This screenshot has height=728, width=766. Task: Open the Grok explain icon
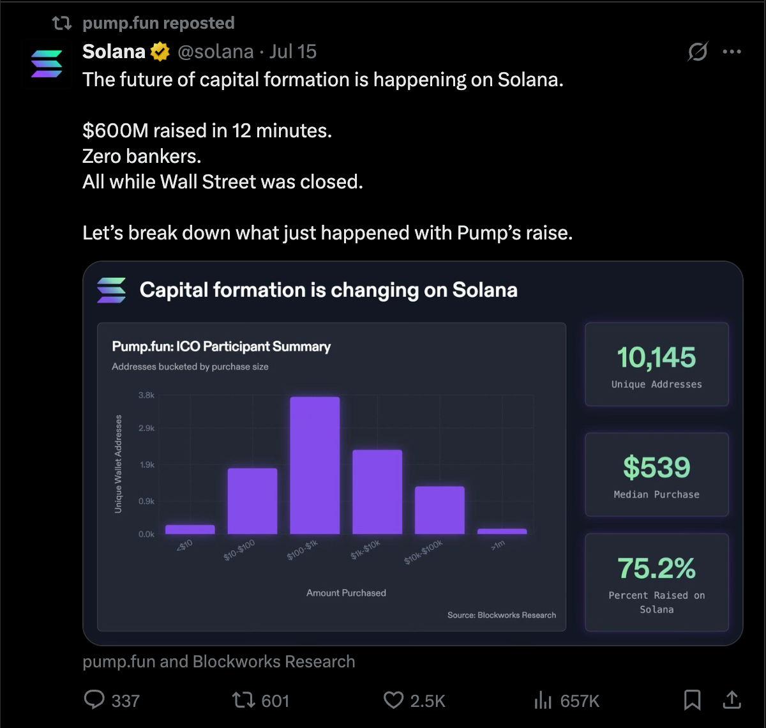[x=698, y=52]
